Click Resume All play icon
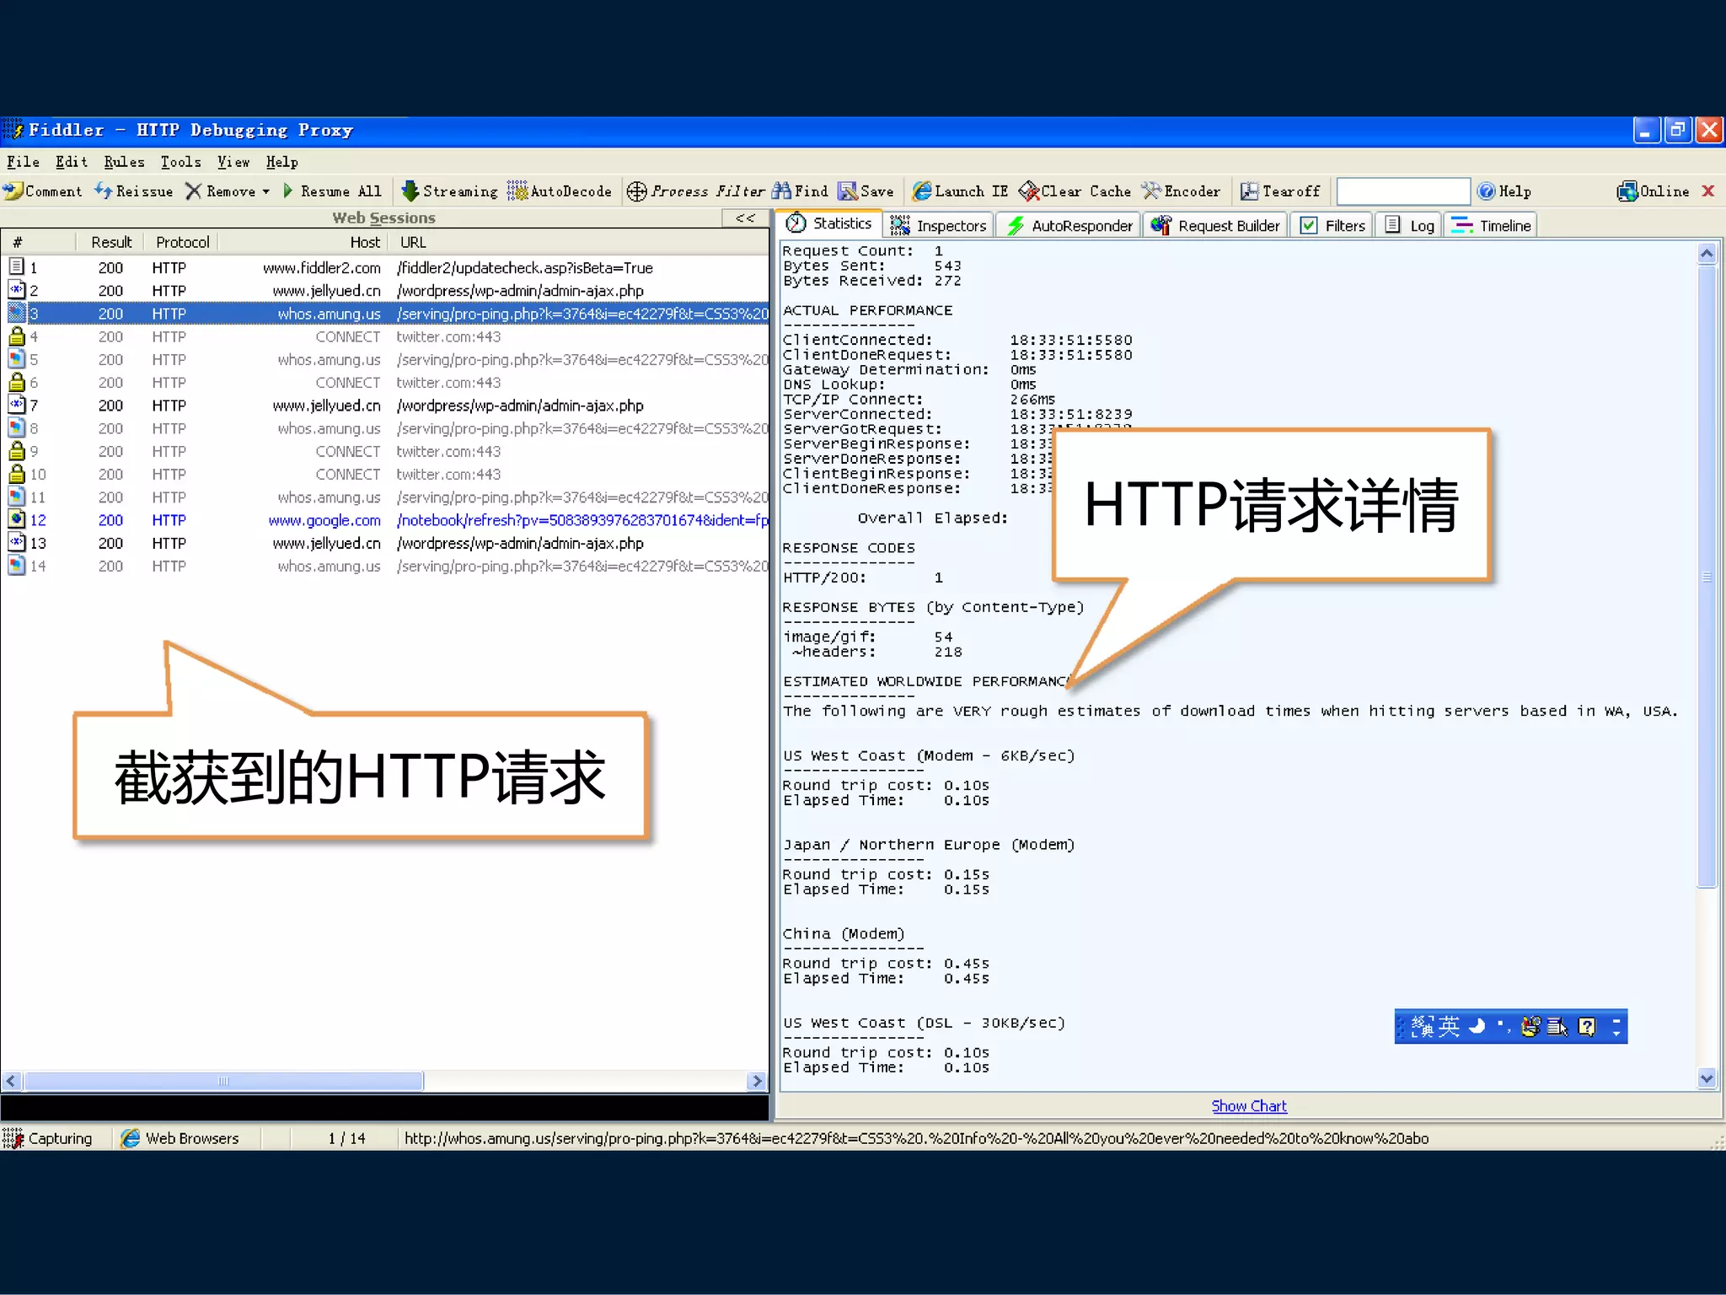The width and height of the screenshot is (1726, 1295). click(x=288, y=191)
